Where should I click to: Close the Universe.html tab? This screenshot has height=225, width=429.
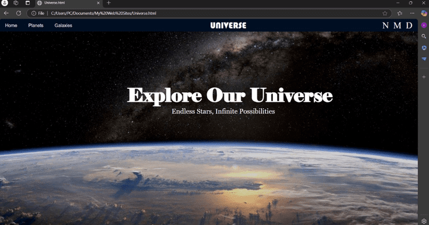(98, 3)
